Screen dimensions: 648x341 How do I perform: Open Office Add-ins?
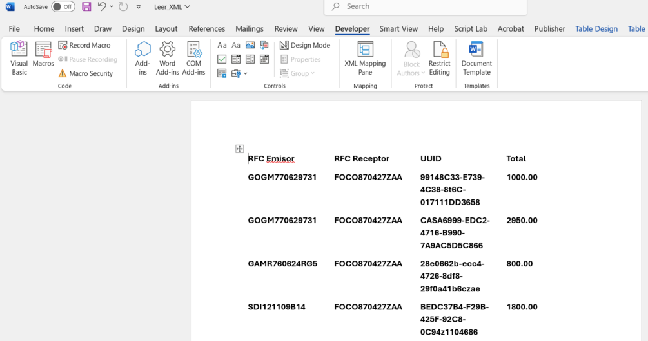142,59
